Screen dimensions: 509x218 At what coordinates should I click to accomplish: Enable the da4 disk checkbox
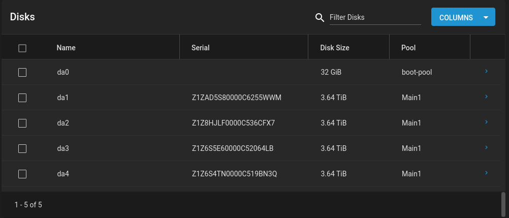(x=22, y=174)
